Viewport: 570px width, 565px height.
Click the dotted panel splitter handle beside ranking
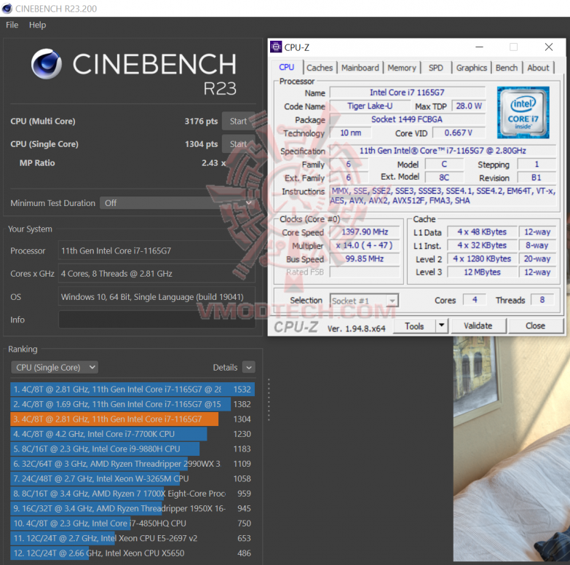coord(269,400)
